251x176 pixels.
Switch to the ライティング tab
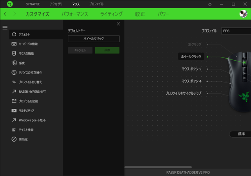pyautogui.click(x=111, y=14)
